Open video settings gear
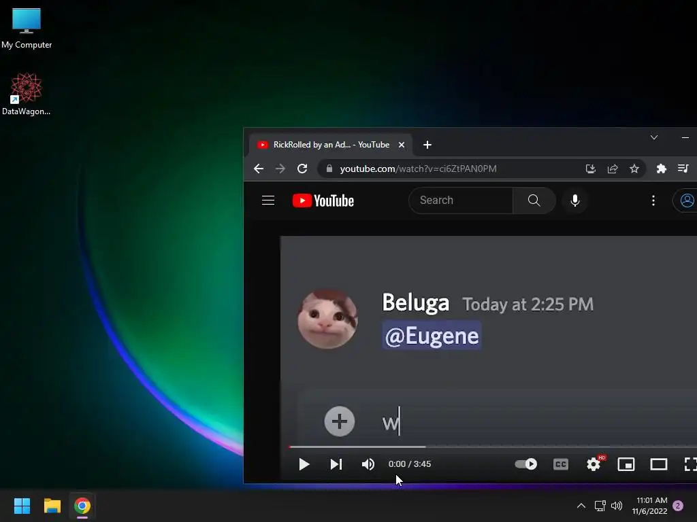The image size is (697, 522). (594, 464)
